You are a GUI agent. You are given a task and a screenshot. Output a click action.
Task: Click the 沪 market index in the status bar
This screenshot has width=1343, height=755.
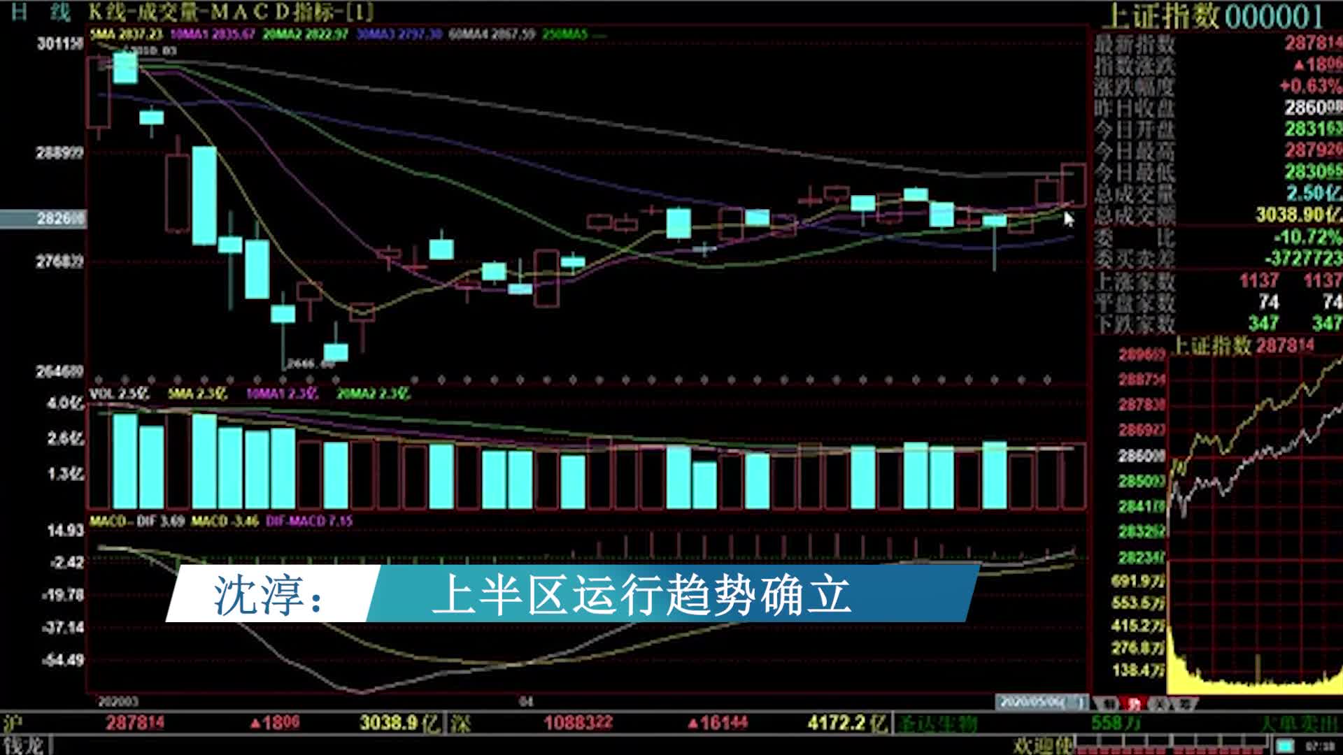click(13, 724)
